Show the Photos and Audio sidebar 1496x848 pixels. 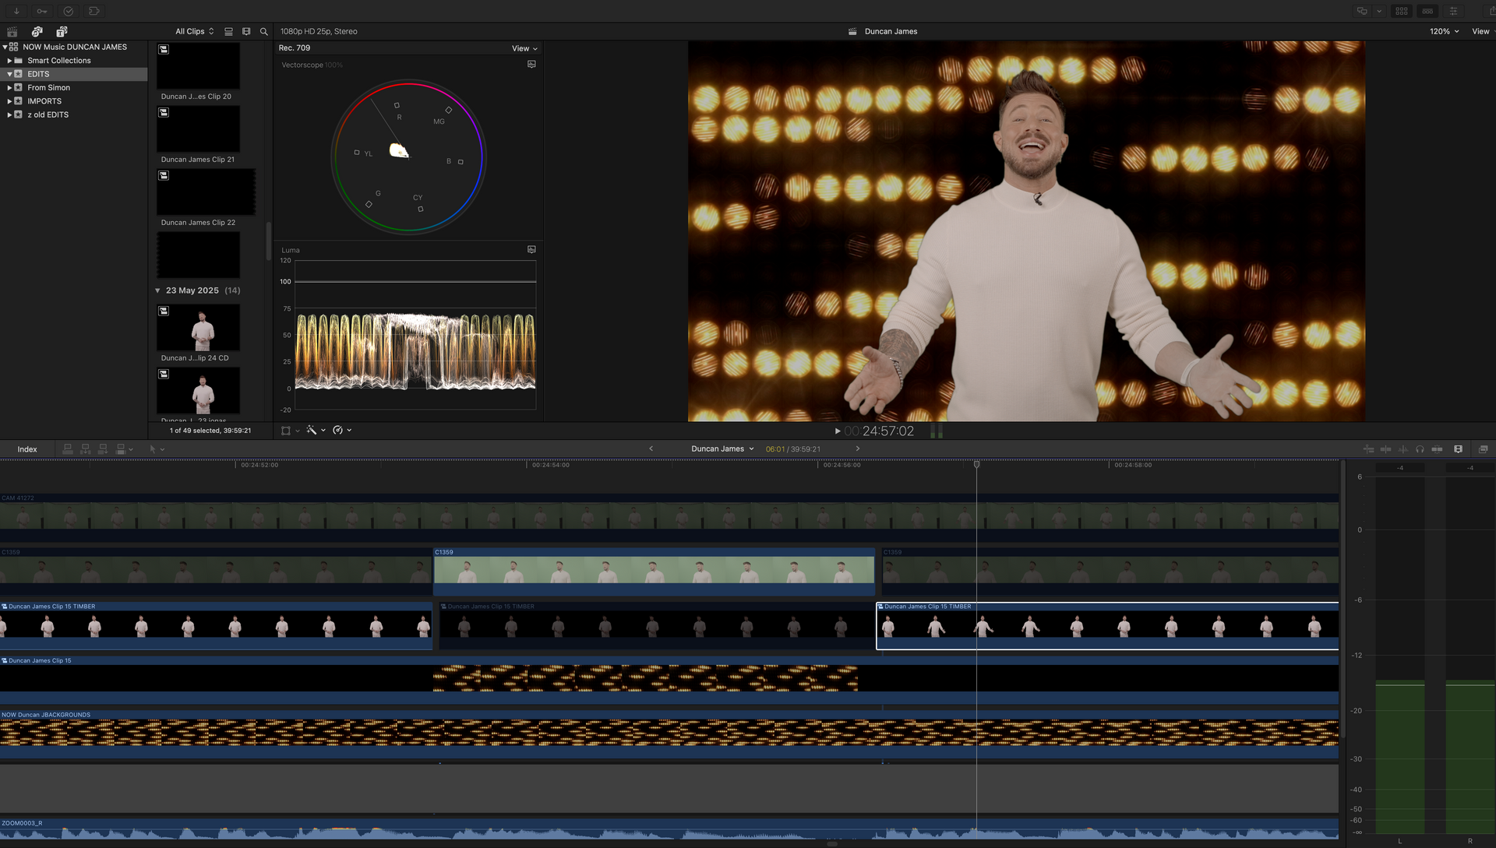[x=37, y=31]
